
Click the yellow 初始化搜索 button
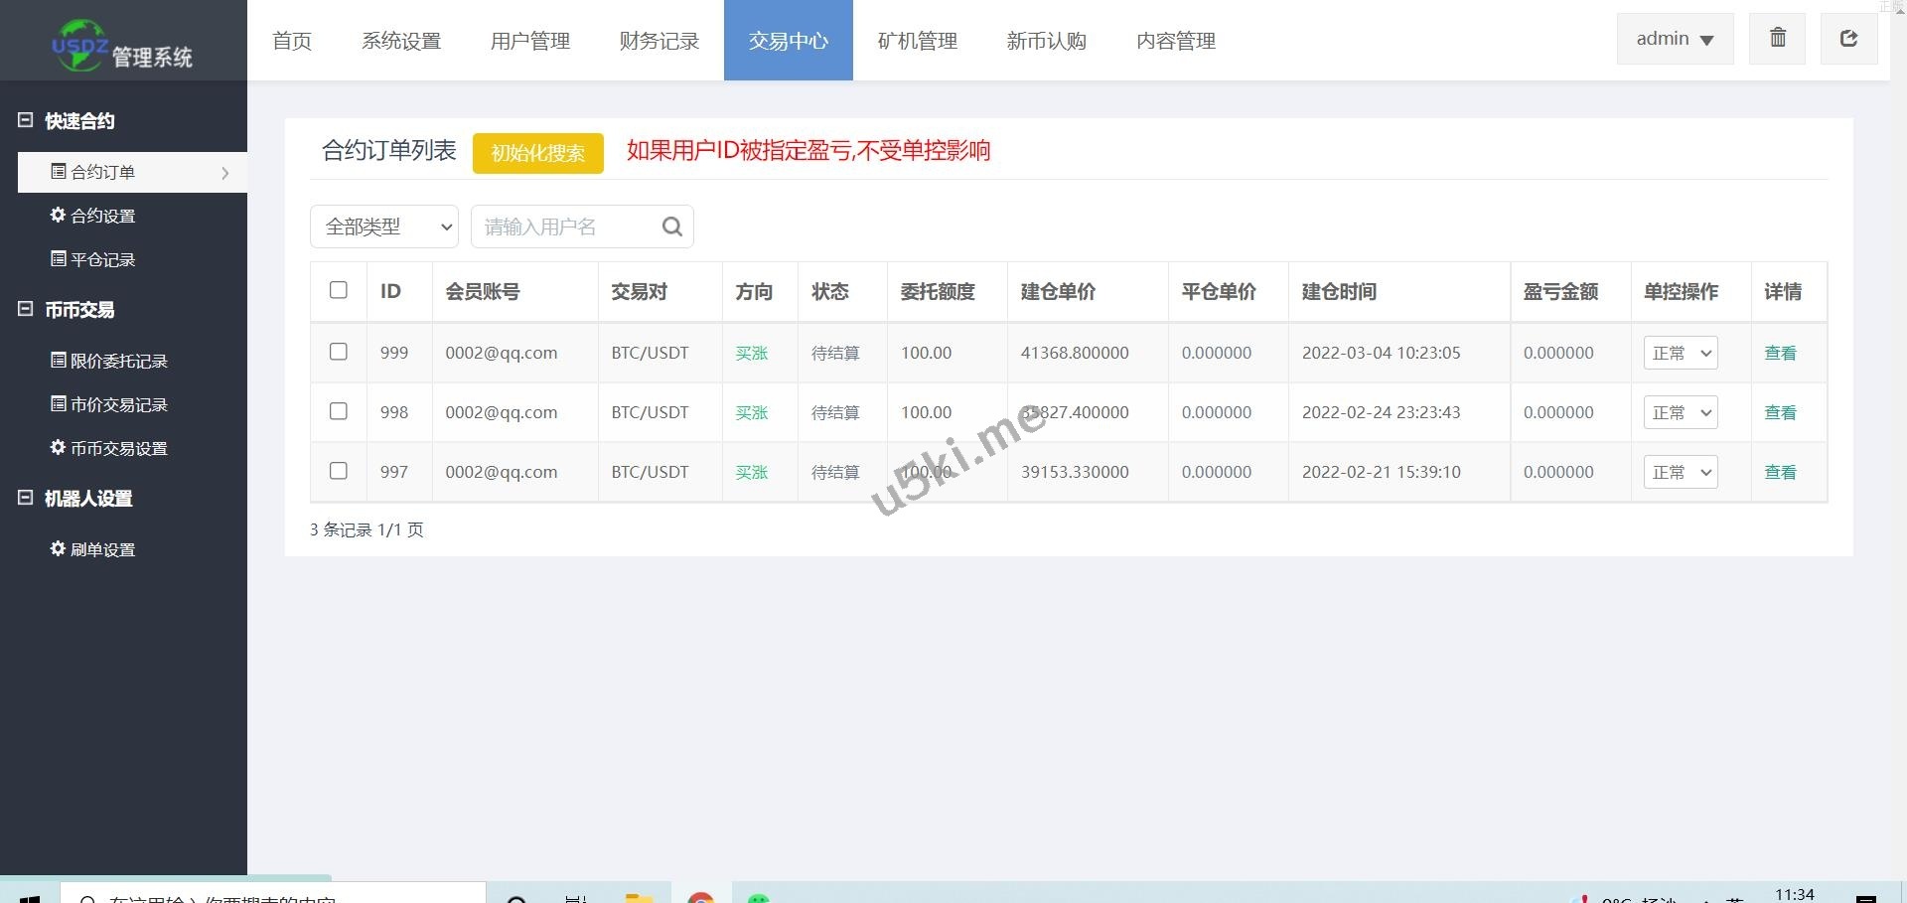[x=537, y=153]
